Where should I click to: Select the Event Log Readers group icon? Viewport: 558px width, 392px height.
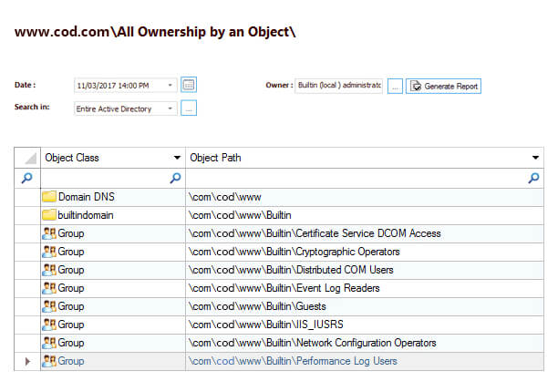tap(49, 288)
